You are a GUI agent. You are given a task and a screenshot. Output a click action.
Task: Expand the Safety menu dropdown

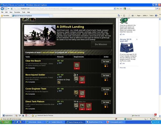(145, 16)
